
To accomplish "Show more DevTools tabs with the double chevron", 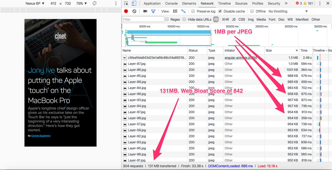I will point(286,3).
